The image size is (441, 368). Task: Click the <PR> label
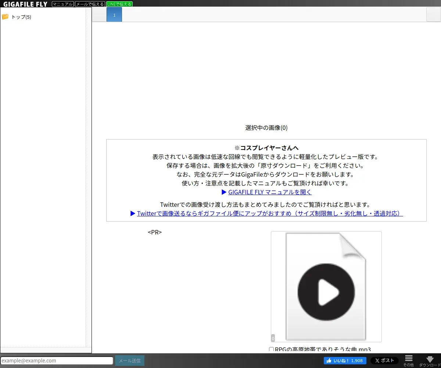155,233
